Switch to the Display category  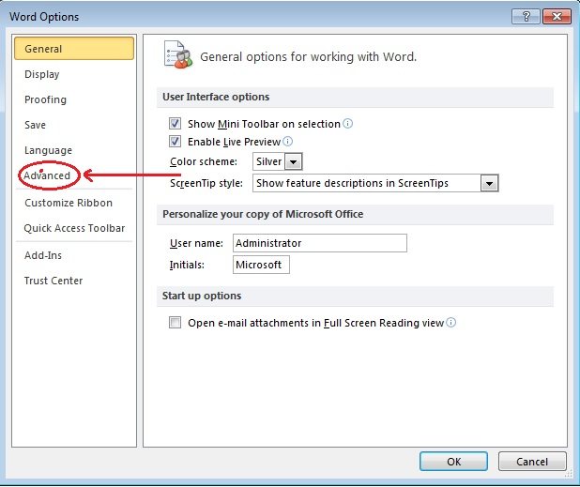(x=42, y=74)
